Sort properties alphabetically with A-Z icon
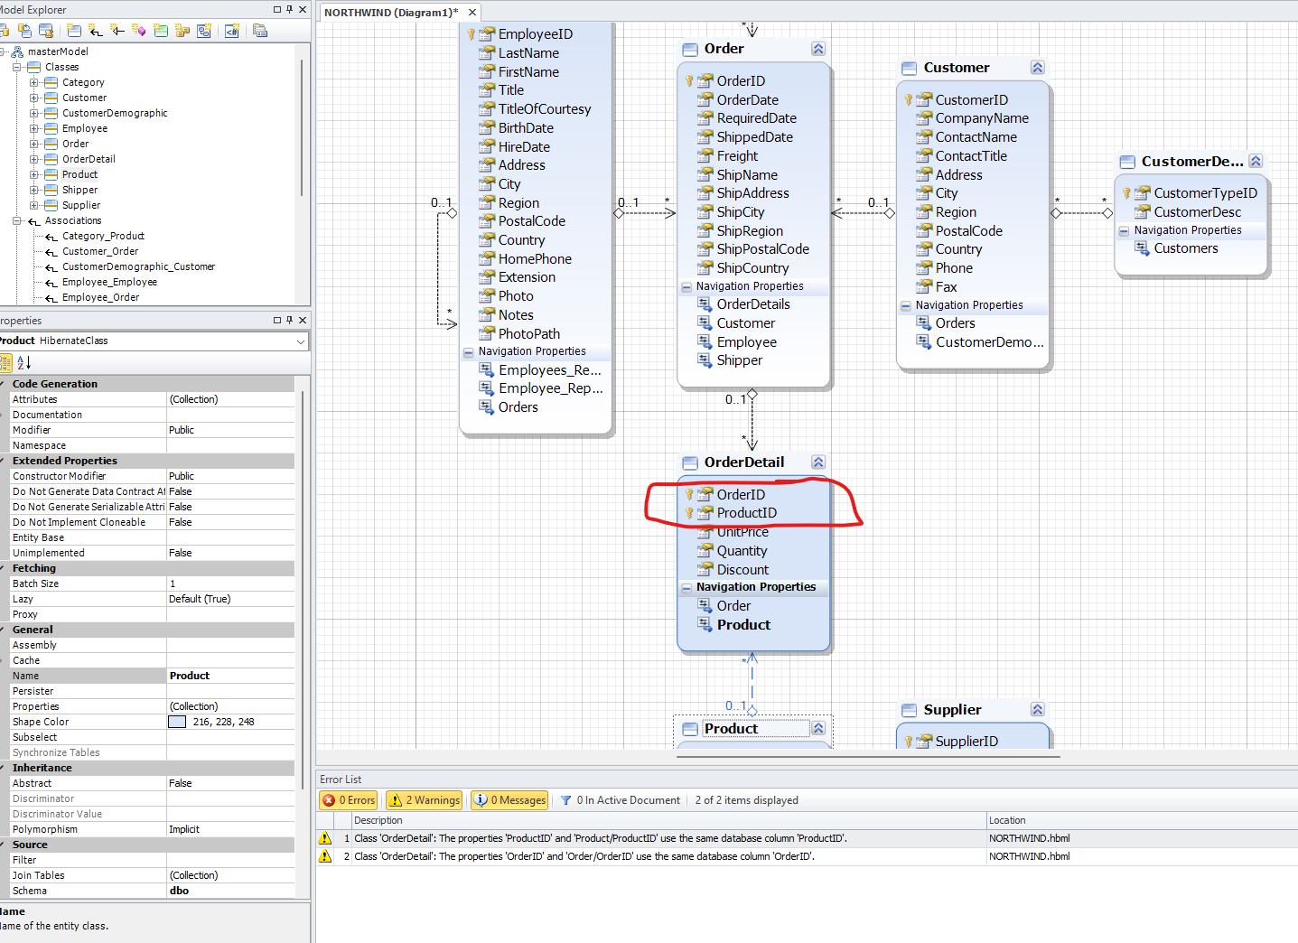Screen dimensions: 1298x943 click(24, 362)
